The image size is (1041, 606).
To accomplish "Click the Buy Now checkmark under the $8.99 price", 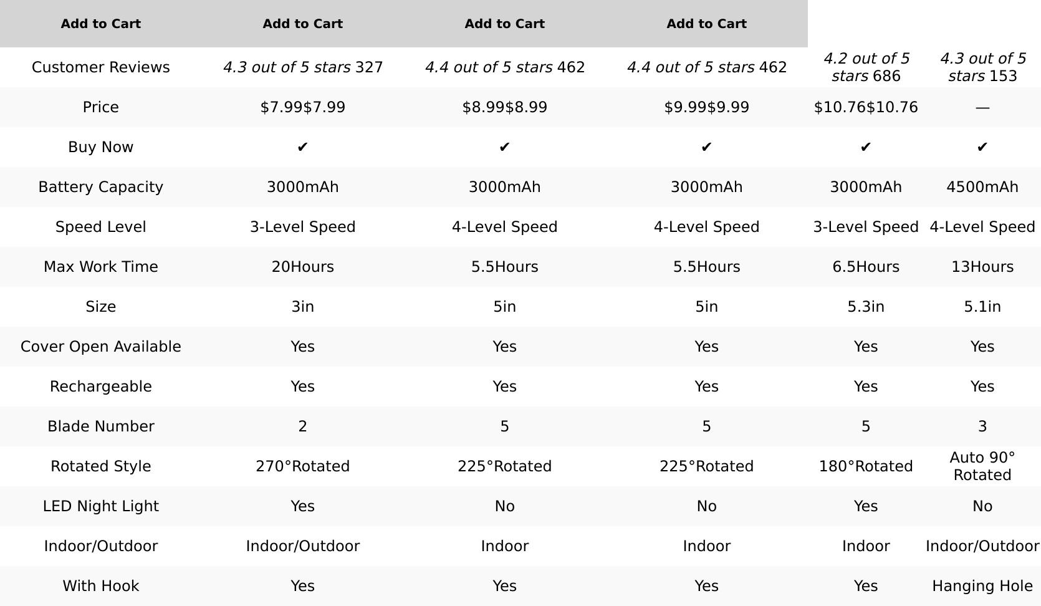I will (x=504, y=147).
